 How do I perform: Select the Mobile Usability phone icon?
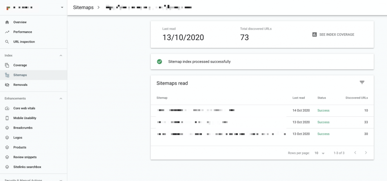point(7,118)
